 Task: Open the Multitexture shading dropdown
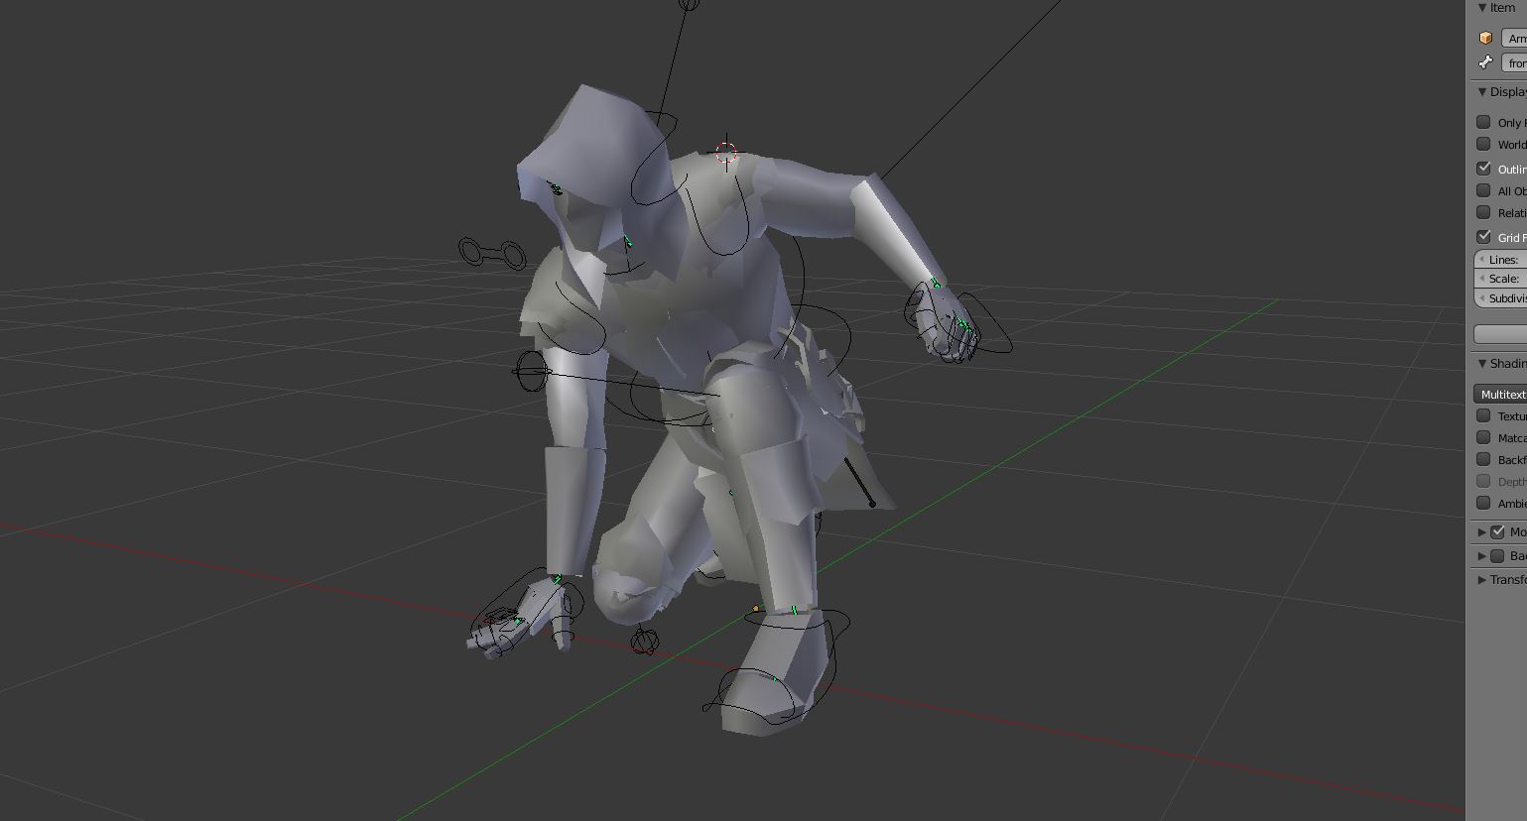(x=1500, y=395)
